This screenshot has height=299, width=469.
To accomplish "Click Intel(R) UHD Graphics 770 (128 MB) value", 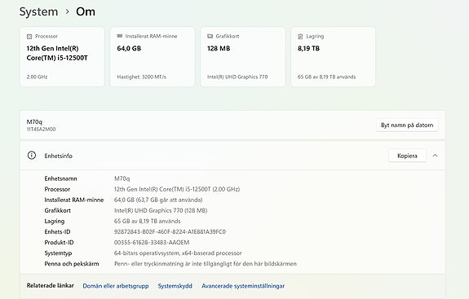I will 161,210.
